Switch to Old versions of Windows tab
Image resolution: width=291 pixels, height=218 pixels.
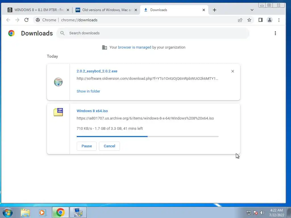tap(107, 10)
